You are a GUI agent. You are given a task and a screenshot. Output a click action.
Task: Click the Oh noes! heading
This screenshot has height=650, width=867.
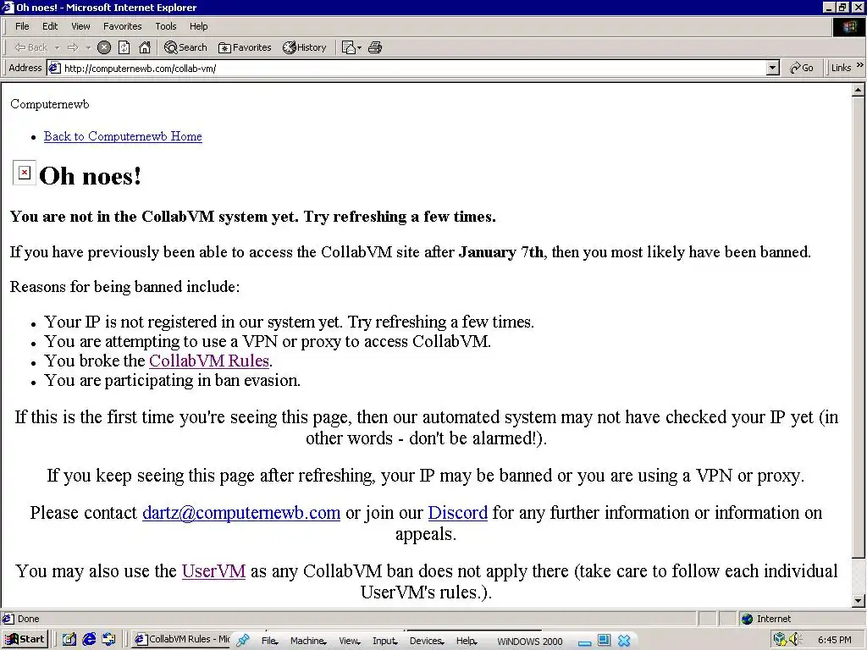point(90,176)
